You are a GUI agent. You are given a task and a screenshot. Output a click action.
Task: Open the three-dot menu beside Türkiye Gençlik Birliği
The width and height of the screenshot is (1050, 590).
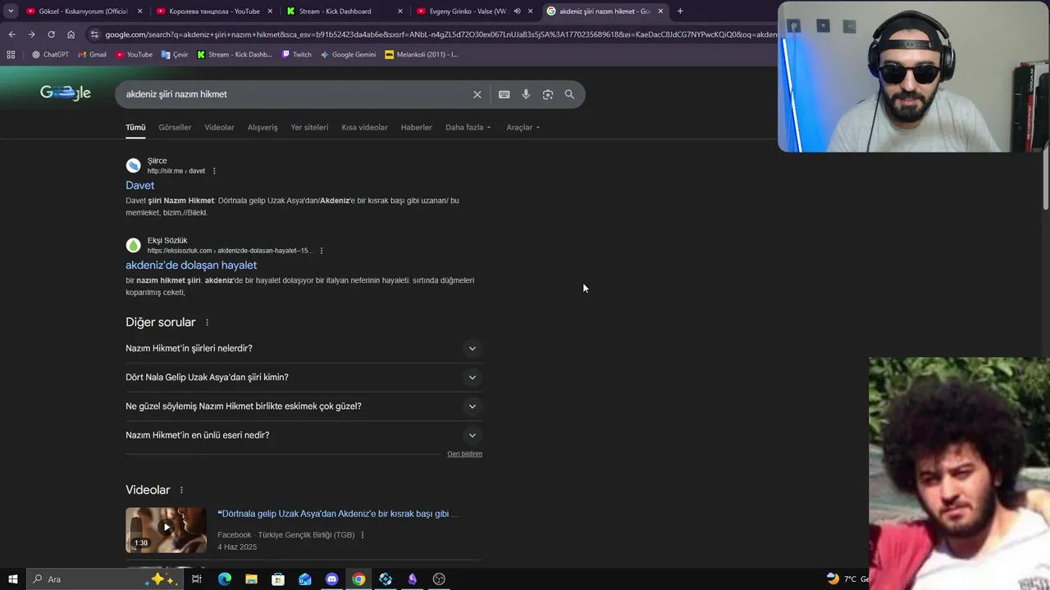(x=363, y=535)
